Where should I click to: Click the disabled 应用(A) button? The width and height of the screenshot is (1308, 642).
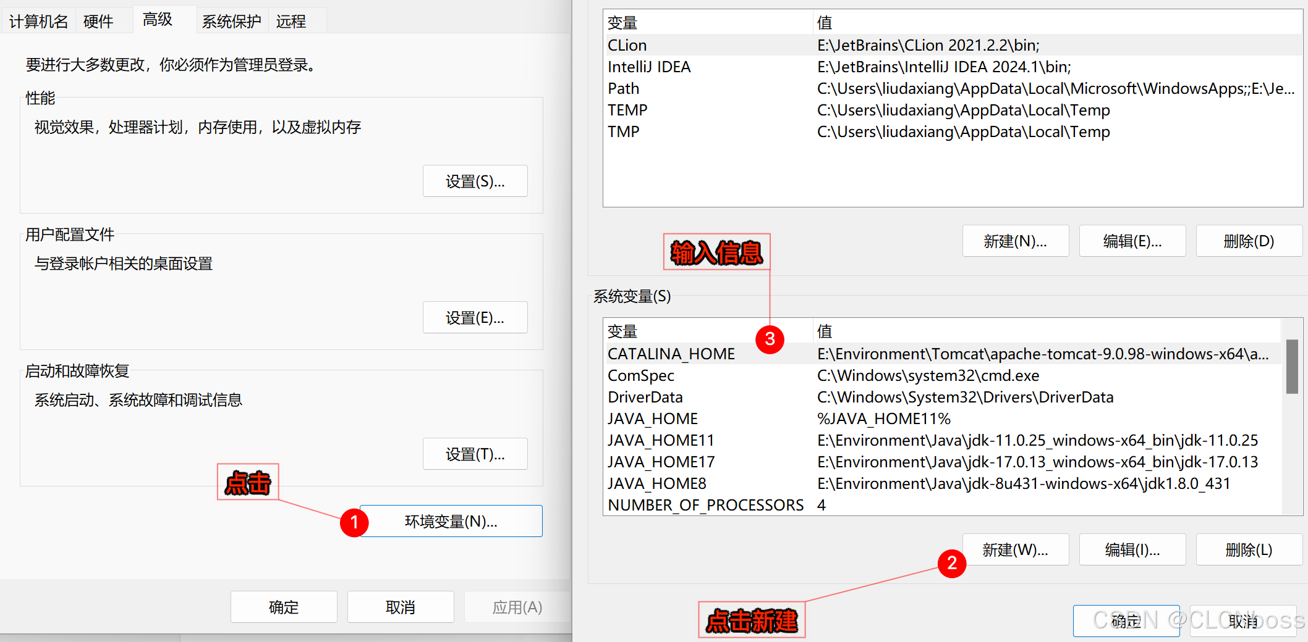[517, 607]
